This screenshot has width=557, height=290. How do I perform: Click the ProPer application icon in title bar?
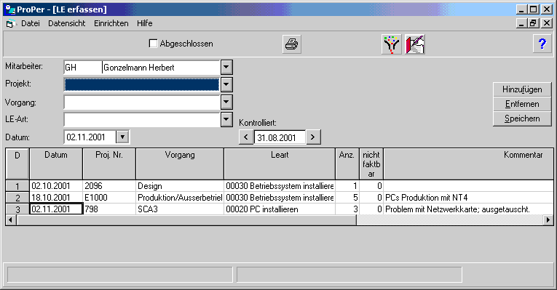click(x=10, y=9)
